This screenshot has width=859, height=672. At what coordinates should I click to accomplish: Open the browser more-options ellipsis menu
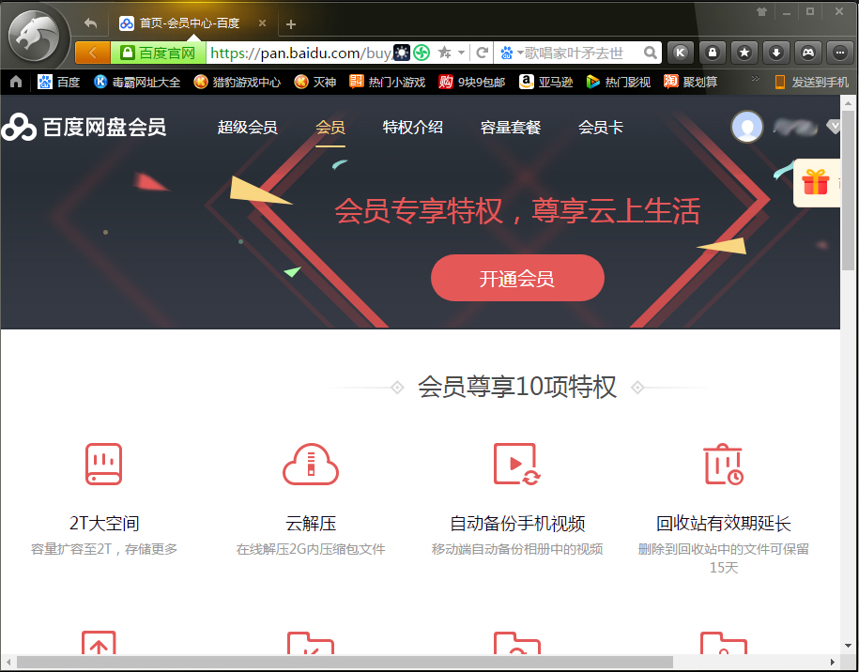(838, 53)
